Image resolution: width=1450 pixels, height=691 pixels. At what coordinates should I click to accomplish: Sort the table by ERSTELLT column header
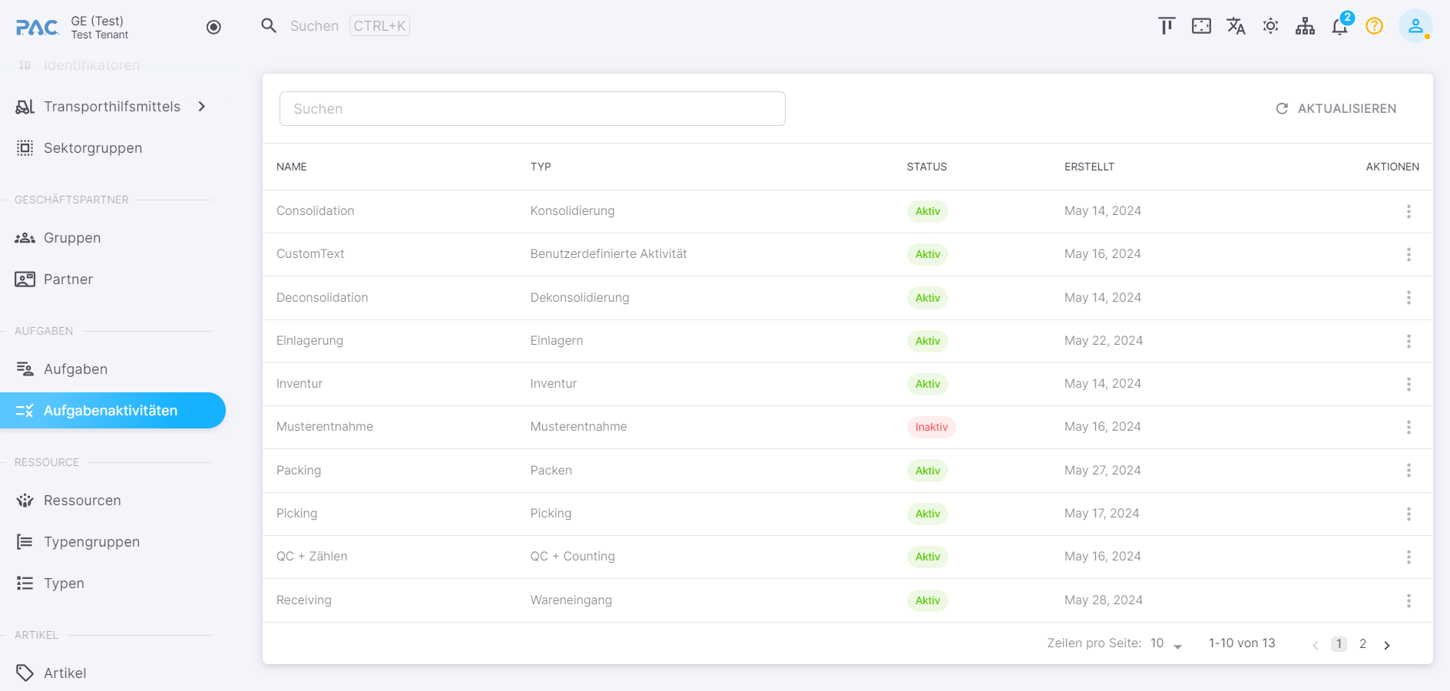(1089, 167)
